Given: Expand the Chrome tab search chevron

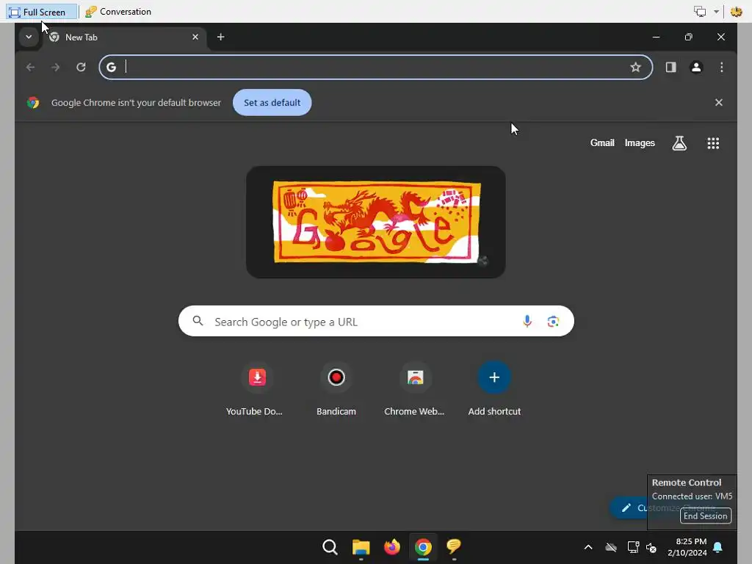Looking at the screenshot, I should [29, 37].
